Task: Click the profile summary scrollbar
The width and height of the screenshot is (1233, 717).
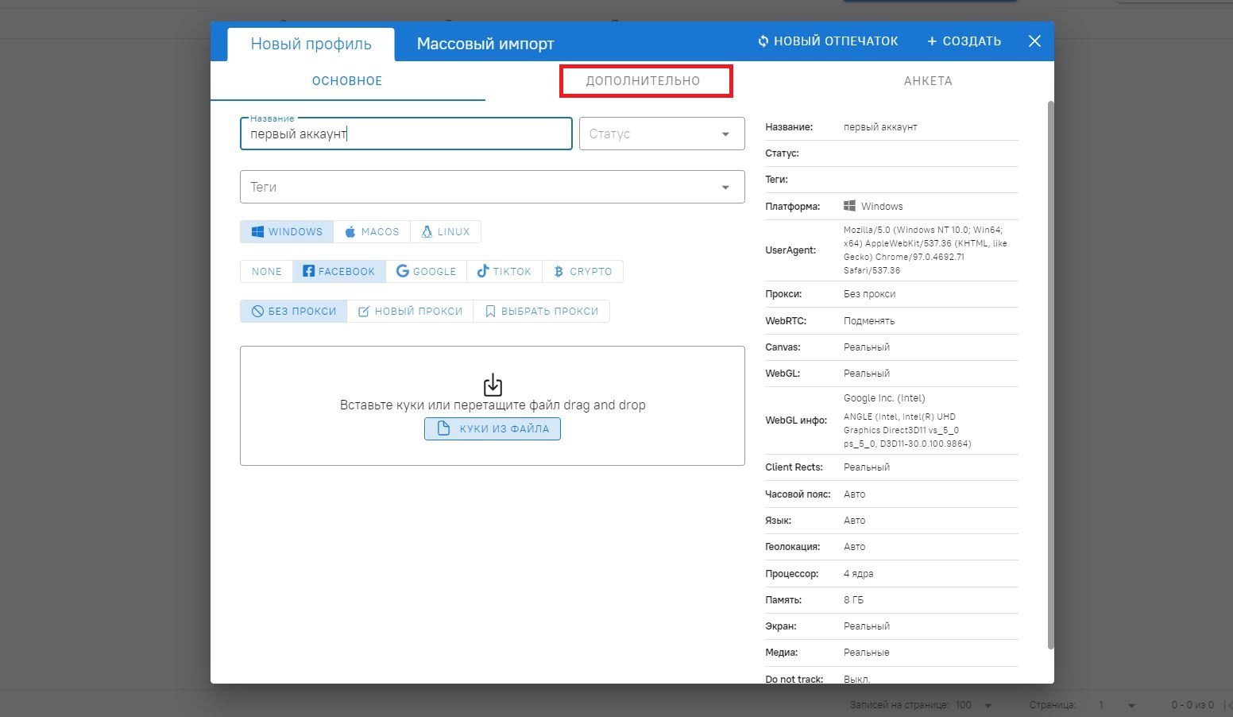Action: 1051,375
